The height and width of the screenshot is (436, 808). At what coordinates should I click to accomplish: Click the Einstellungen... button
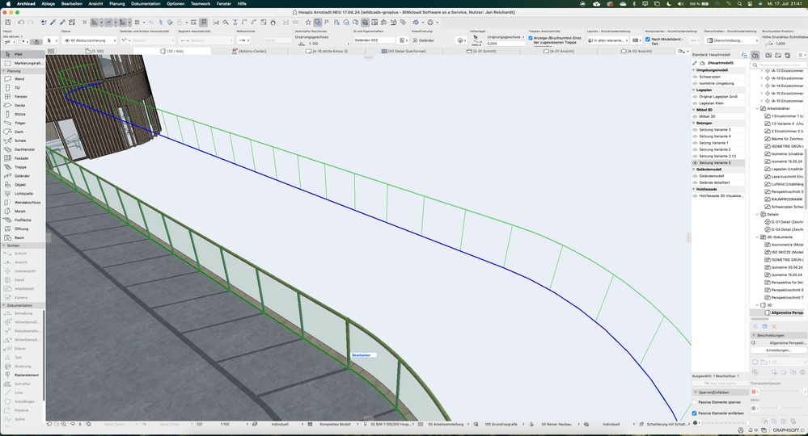point(778,350)
